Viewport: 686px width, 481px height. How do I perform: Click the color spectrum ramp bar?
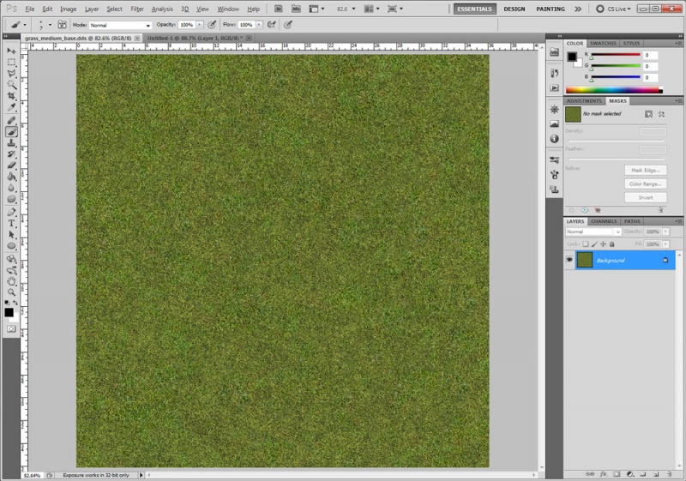(612, 89)
